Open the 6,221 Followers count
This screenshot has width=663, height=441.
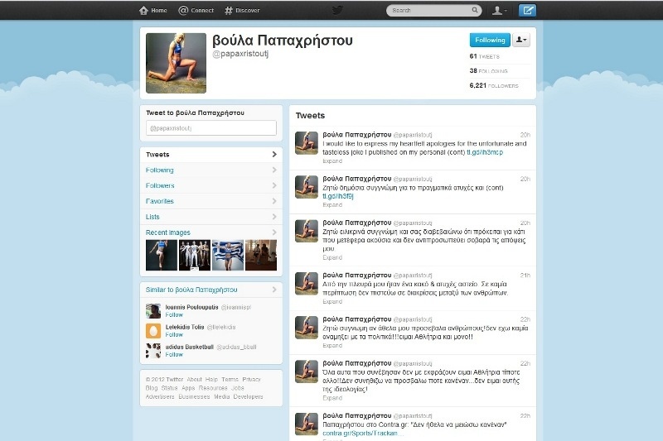pyautogui.click(x=494, y=85)
